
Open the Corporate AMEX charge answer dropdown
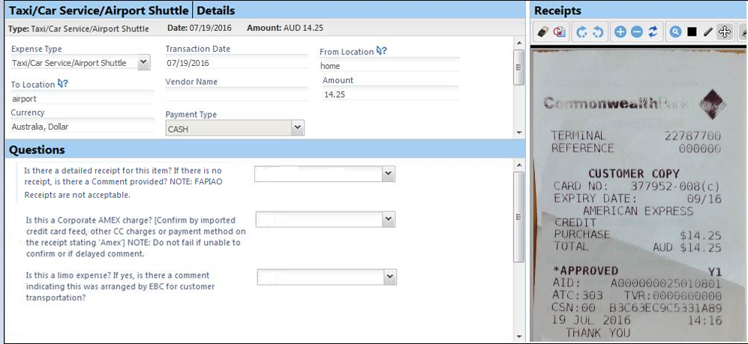(388, 219)
